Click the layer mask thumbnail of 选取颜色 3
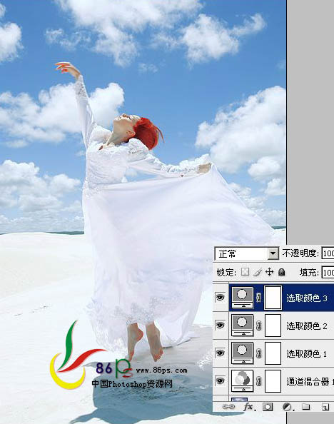Viewport: 334px width, 424px height. click(x=273, y=297)
